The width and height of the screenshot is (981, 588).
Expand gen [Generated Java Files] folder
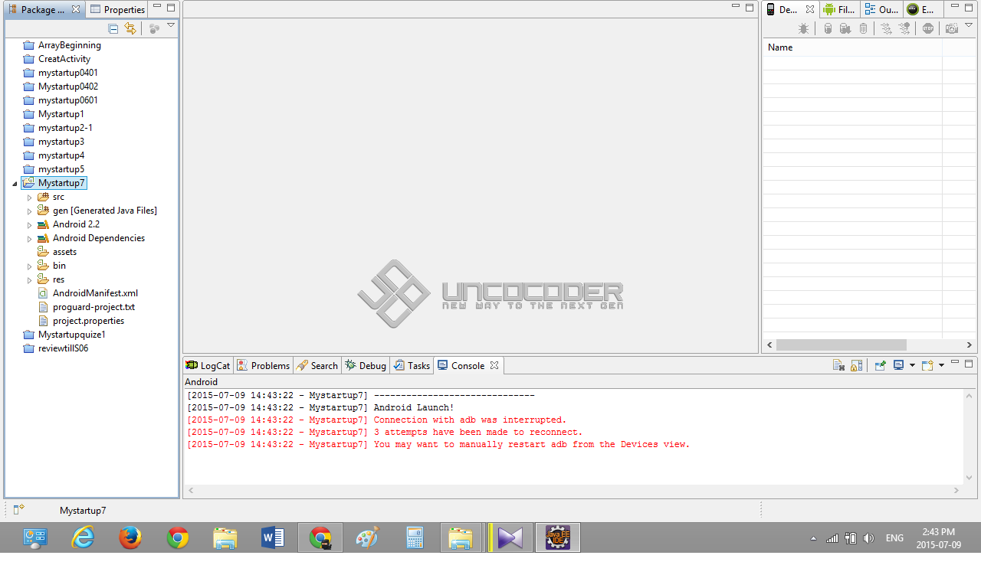30,211
